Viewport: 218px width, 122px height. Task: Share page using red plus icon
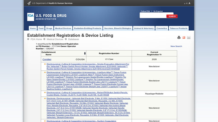(x=184, y=37)
